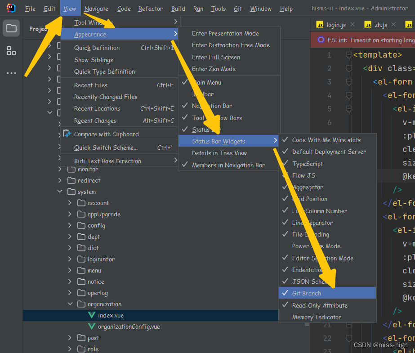Choose Details in Tree View
The height and width of the screenshot is (353, 415).
tap(229, 153)
